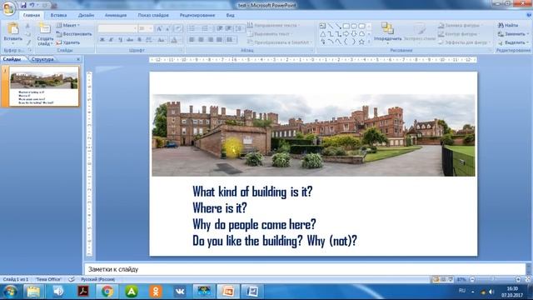Select the right arrow shape in gallery
Image resolution: width=533 pixels, height=300 pixels.
click(346, 34)
